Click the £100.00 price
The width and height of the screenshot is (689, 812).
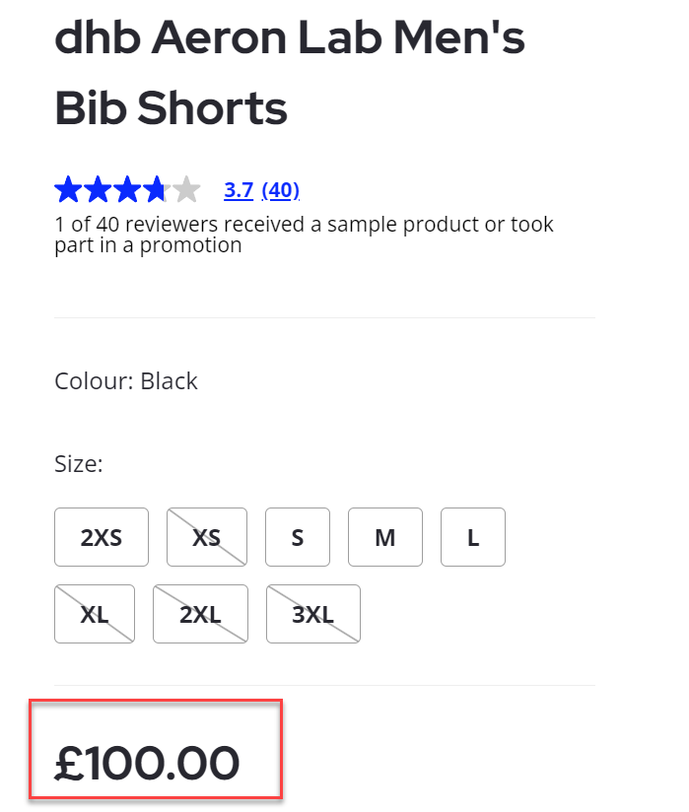tap(148, 764)
